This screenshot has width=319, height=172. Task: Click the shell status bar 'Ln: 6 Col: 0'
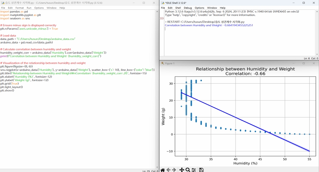click(311, 58)
